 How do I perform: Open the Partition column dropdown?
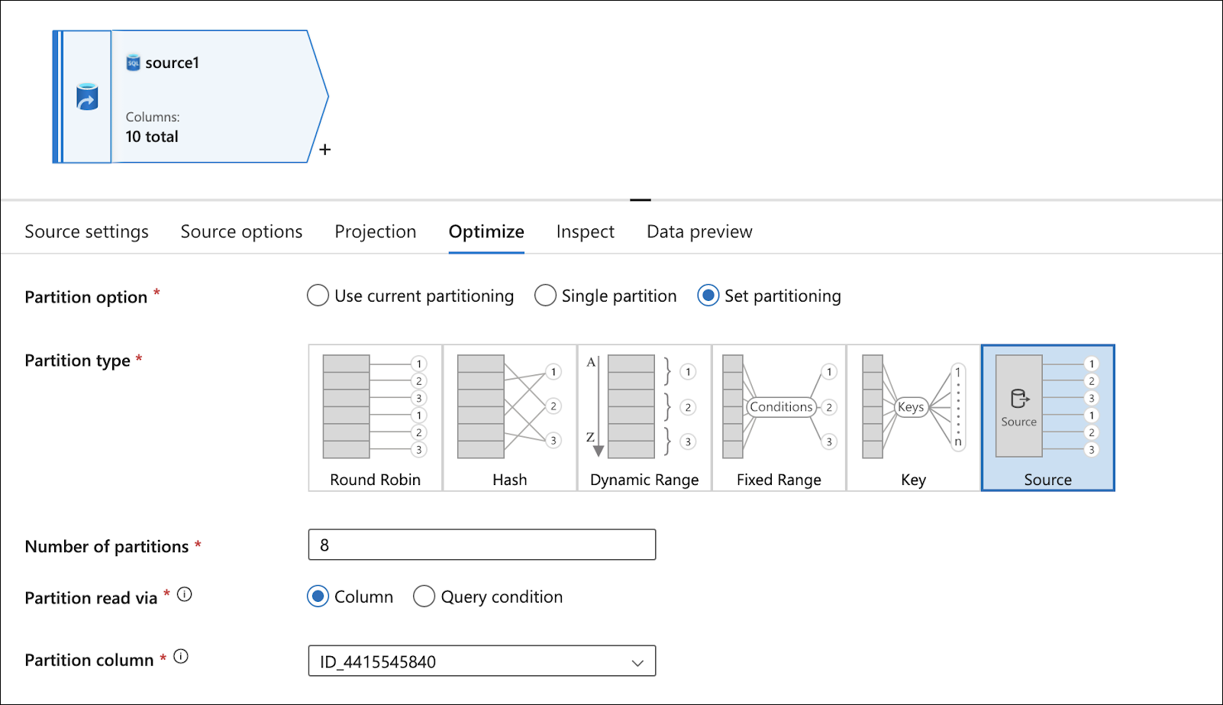coord(637,661)
